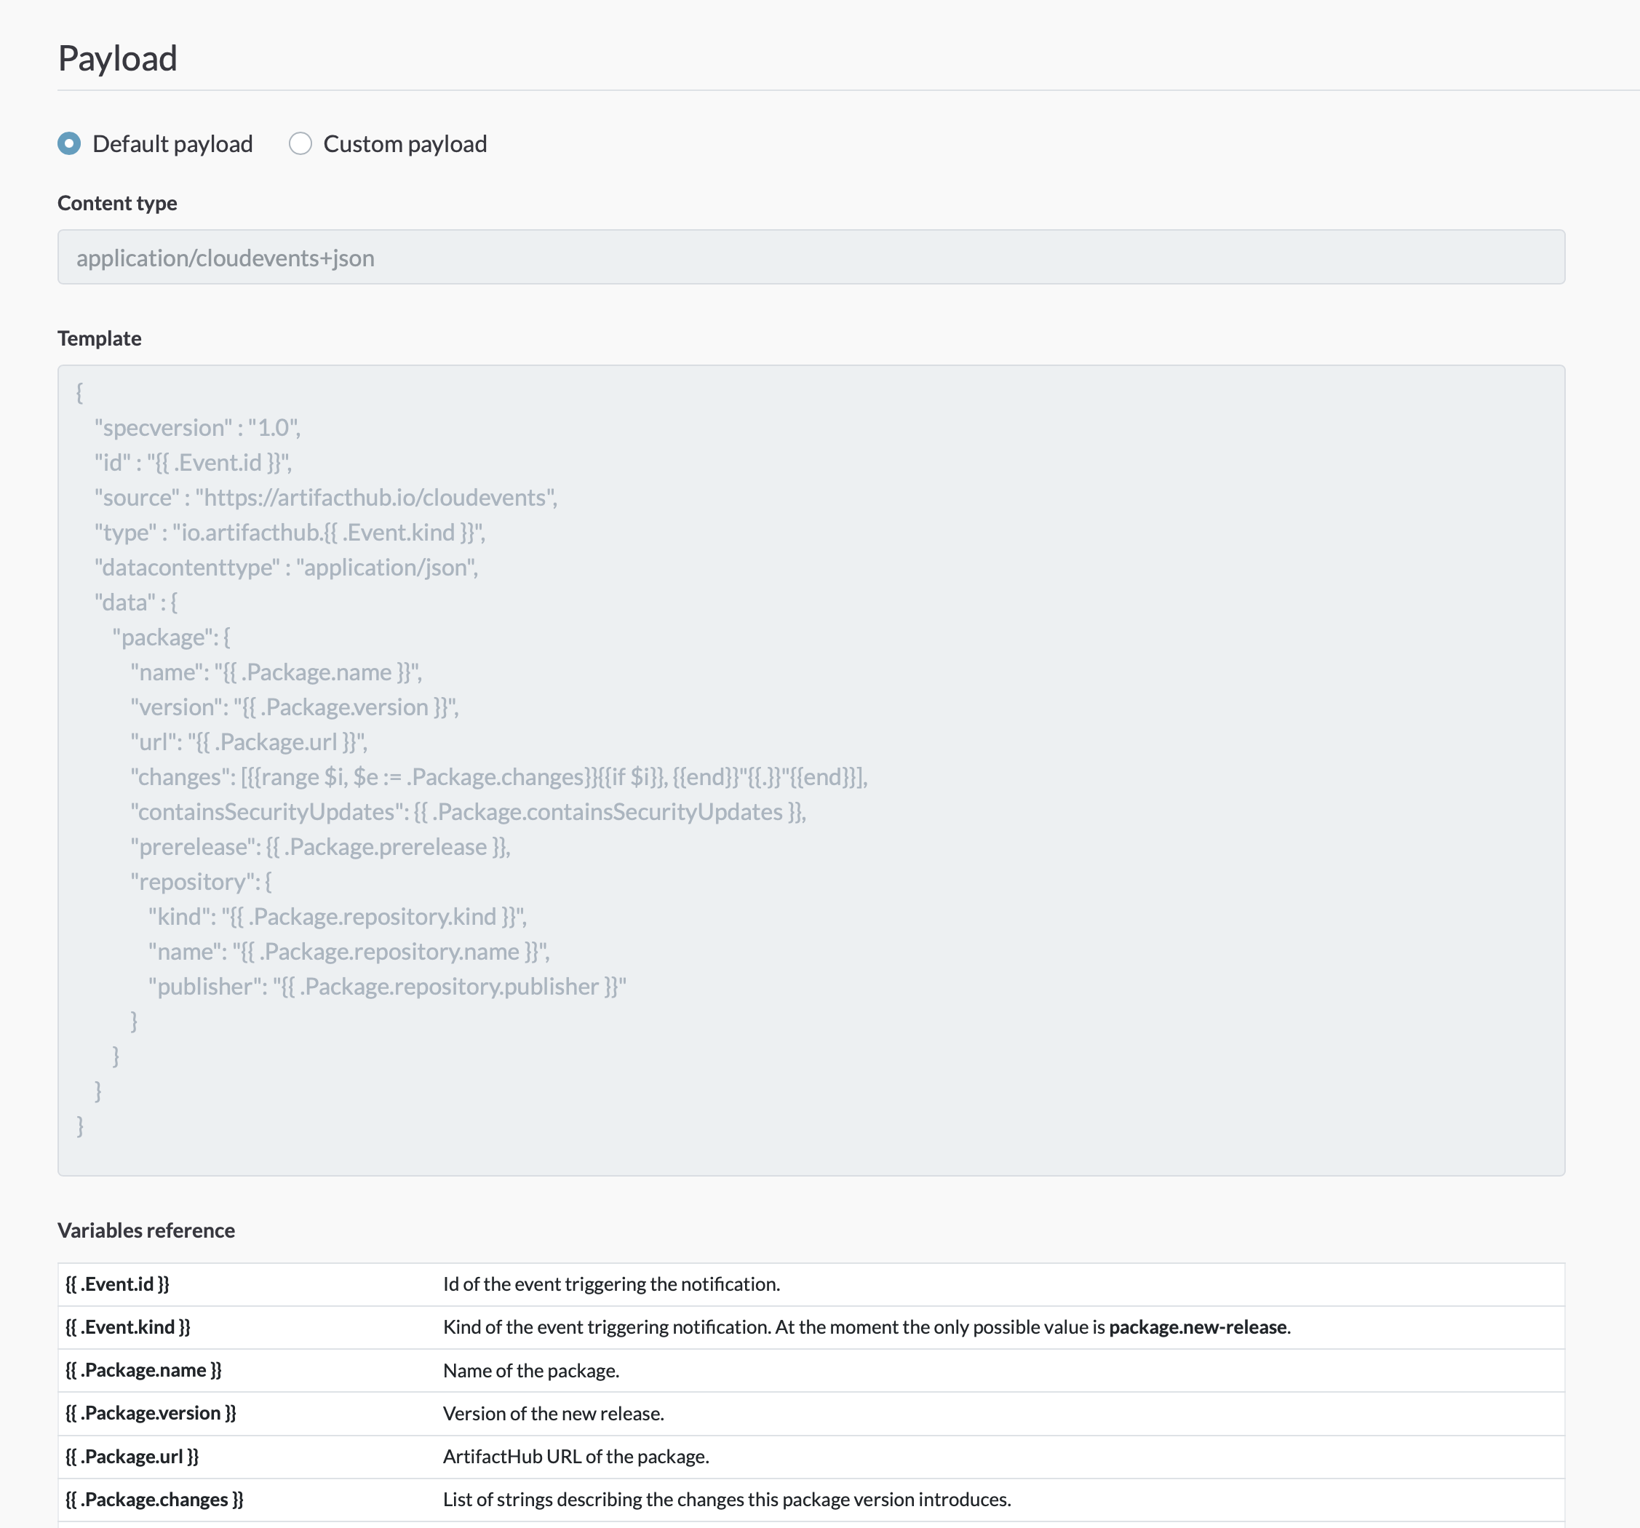Click the Content type input field
Viewport: 1640px width, 1528px height.
[812, 257]
